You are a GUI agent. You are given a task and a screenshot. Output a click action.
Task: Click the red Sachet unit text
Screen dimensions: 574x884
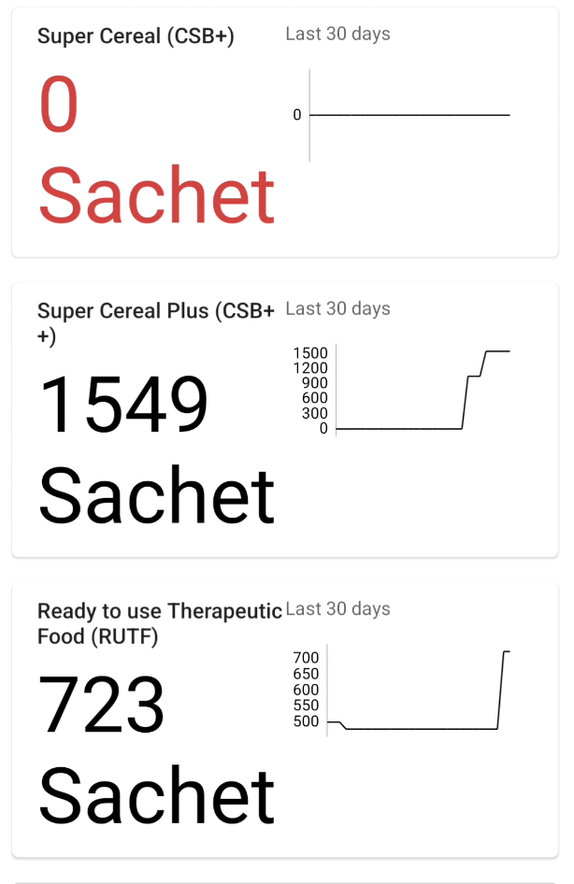click(x=156, y=195)
